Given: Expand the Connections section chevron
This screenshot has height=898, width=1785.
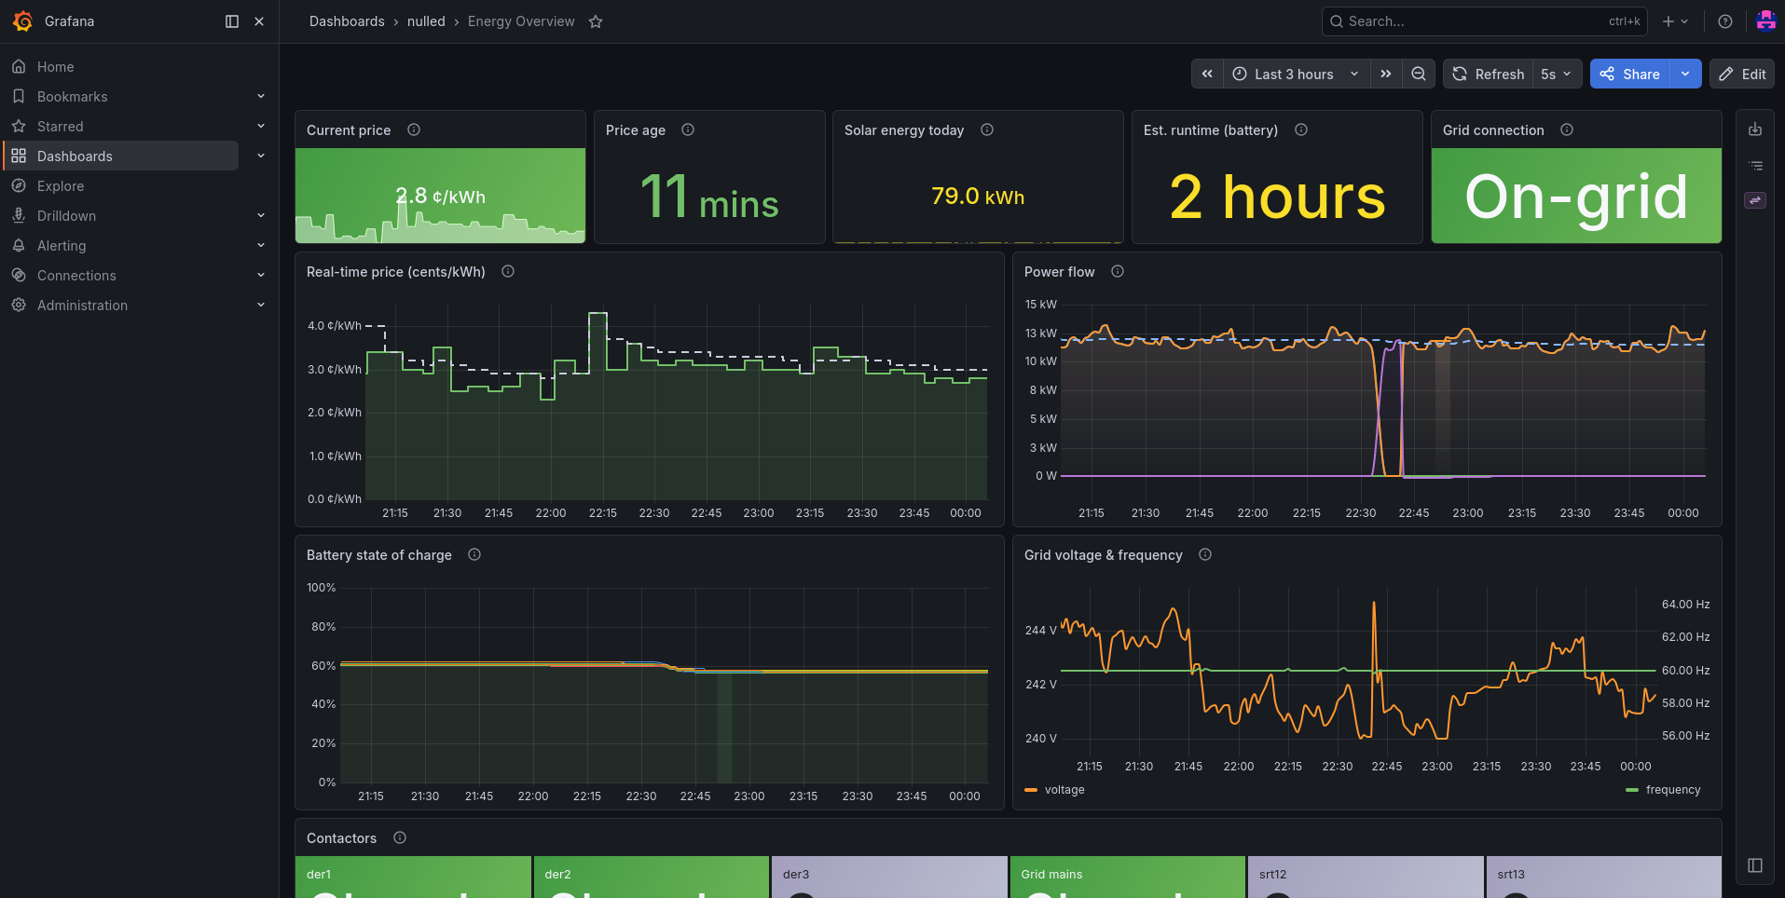Looking at the screenshot, I should tap(261, 275).
